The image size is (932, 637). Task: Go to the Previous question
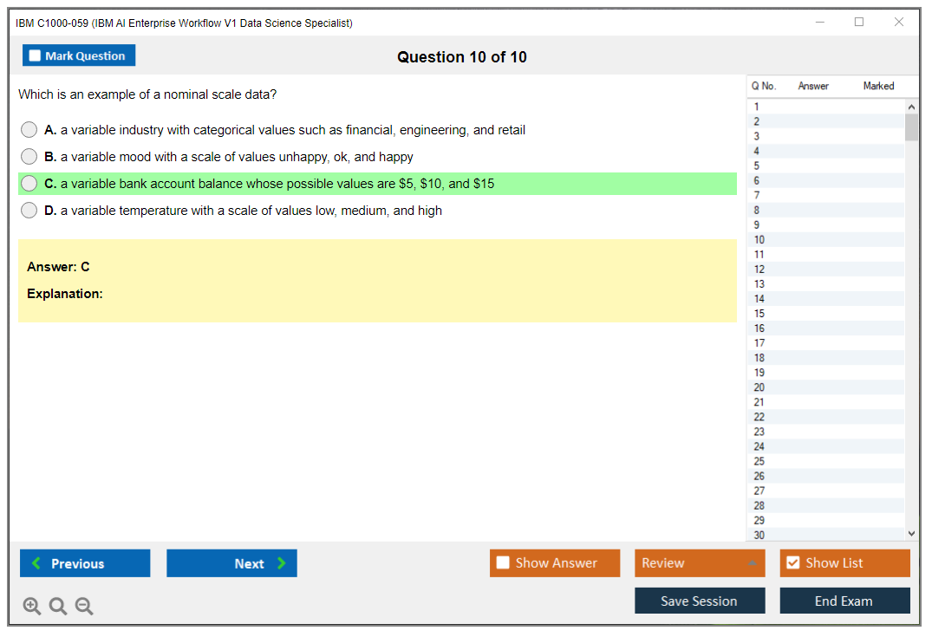click(x=85, y=563)
